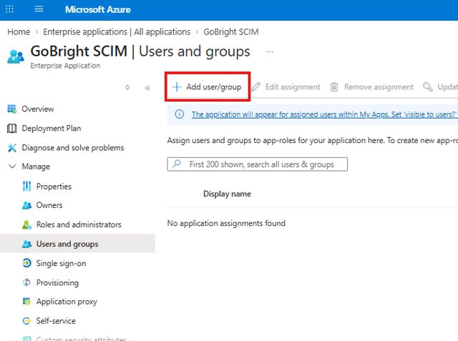
Task: Open the Azure portal hamburger menu
Action: tap(39, 9)
